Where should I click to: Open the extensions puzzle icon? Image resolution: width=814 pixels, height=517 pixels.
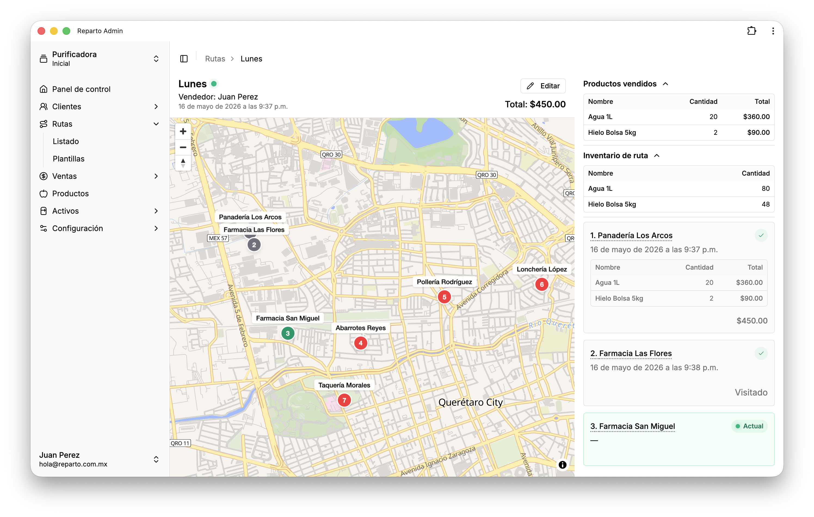point(751,31)
